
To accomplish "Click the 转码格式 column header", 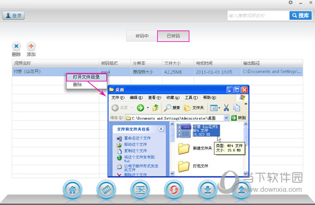I will (115, 63).
